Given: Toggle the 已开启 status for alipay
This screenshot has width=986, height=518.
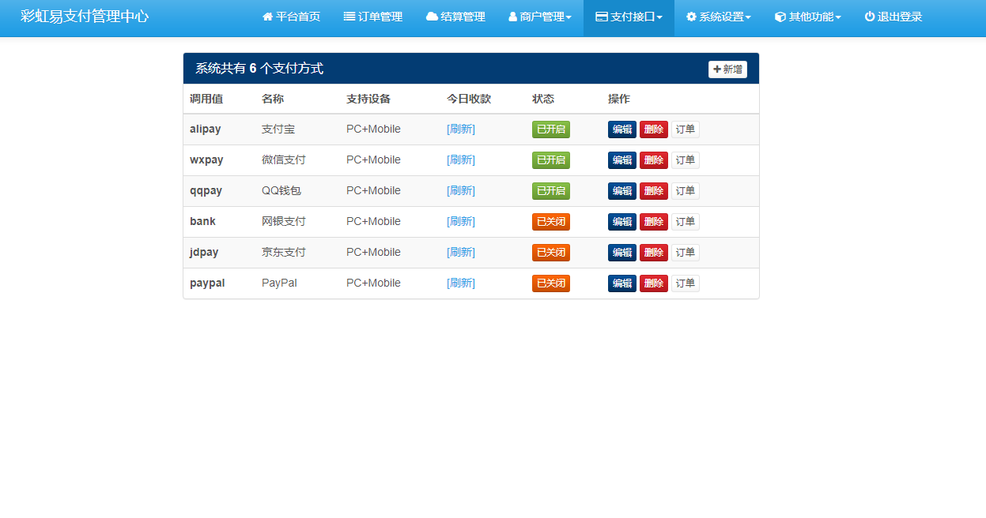Looking at the screenshot, I should [x=550, y=129].
